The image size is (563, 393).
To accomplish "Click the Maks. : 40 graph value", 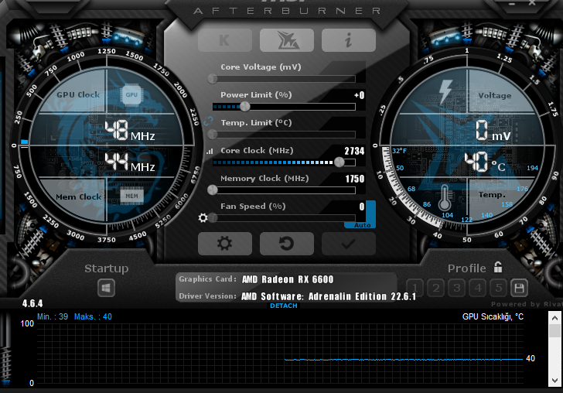I will (x=93, y=316).
